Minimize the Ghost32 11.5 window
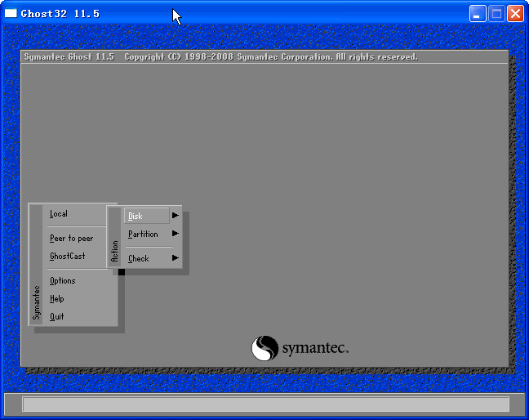 coord(478,14)
